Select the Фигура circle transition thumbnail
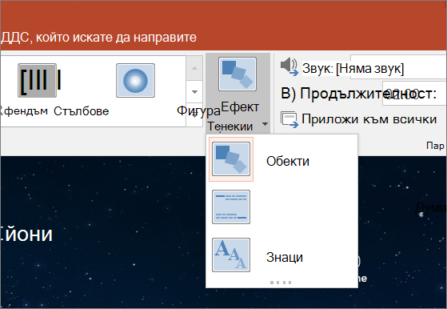Image resolution: width=447 pixels, height=309 pixels. tap(135, 81)
